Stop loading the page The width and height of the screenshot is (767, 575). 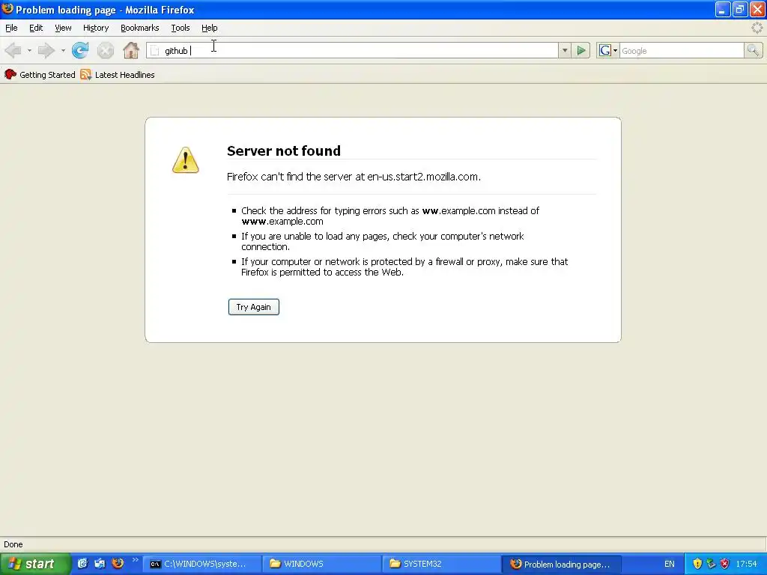105,50
